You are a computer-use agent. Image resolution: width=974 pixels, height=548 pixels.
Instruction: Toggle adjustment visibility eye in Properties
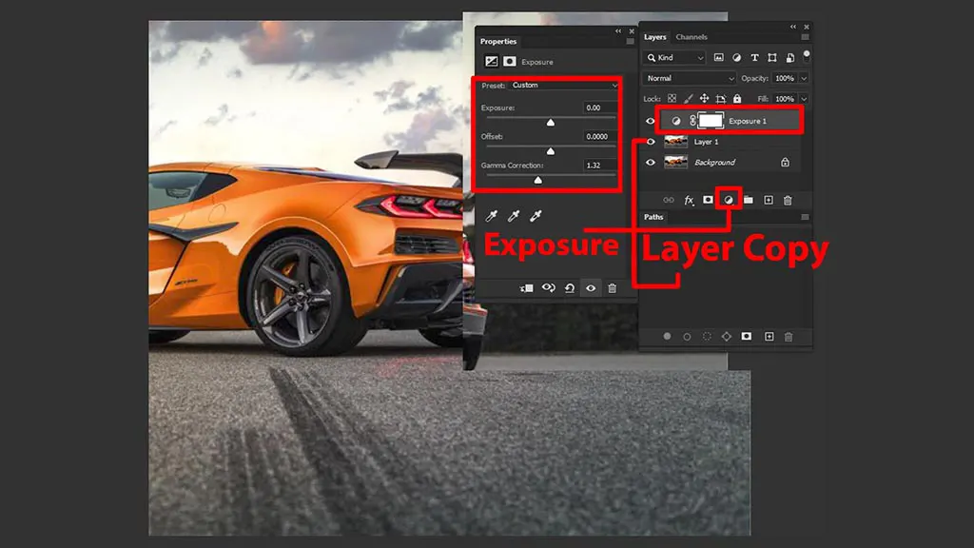[x=591, y=288]
